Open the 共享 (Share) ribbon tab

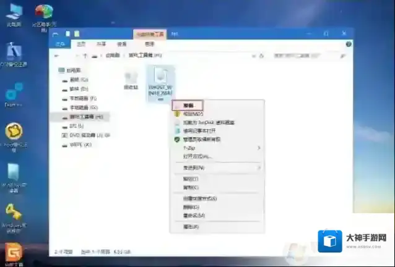101,44
